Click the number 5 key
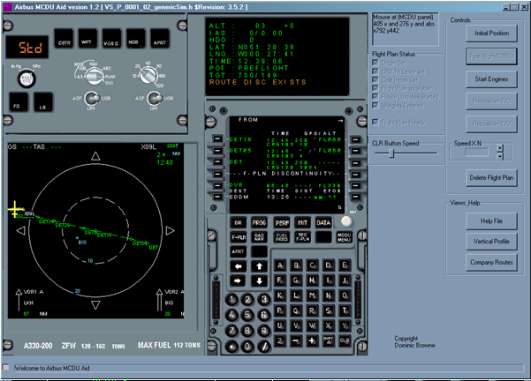Screen dimensions: 531x381 point(247,315)
